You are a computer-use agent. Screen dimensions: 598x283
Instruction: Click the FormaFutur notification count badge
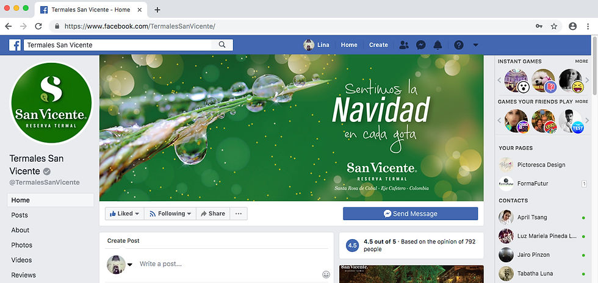pyautogui.click(x=584, y=184)
